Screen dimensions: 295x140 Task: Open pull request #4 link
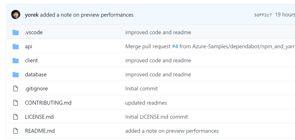click(175, 46)
